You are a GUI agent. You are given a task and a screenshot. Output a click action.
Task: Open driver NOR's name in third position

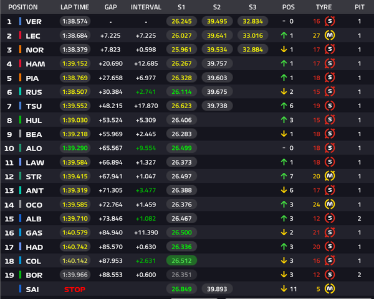[x=34, y=50]
